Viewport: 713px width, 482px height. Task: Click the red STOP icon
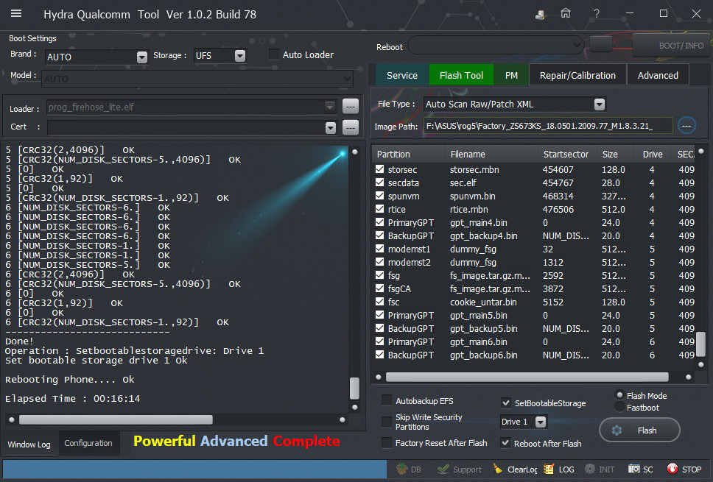click(x=672, y=469)
